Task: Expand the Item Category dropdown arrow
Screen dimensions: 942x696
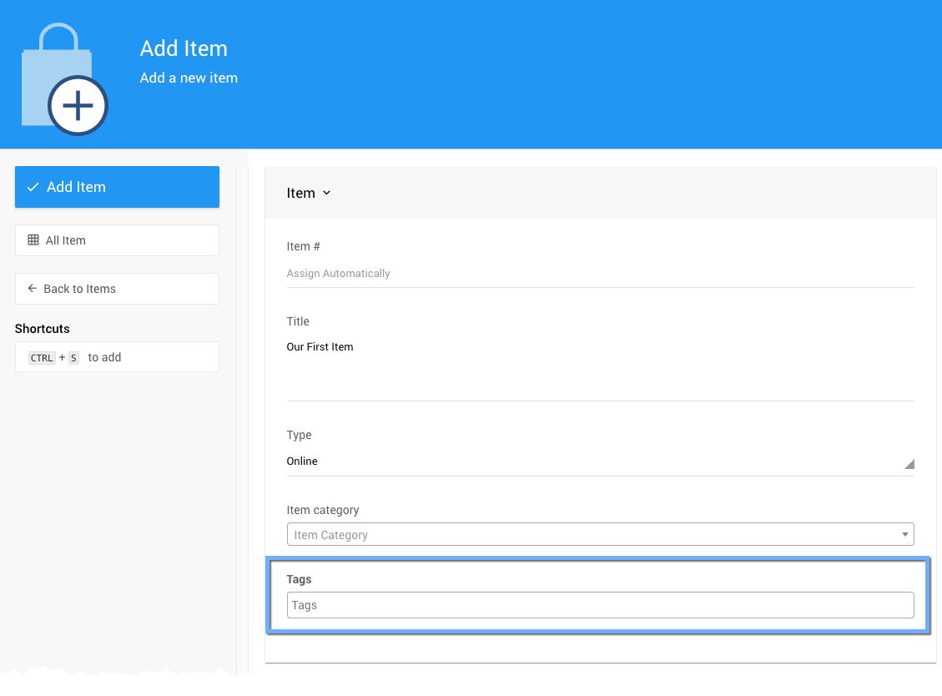Action: (x=905, y=534)
